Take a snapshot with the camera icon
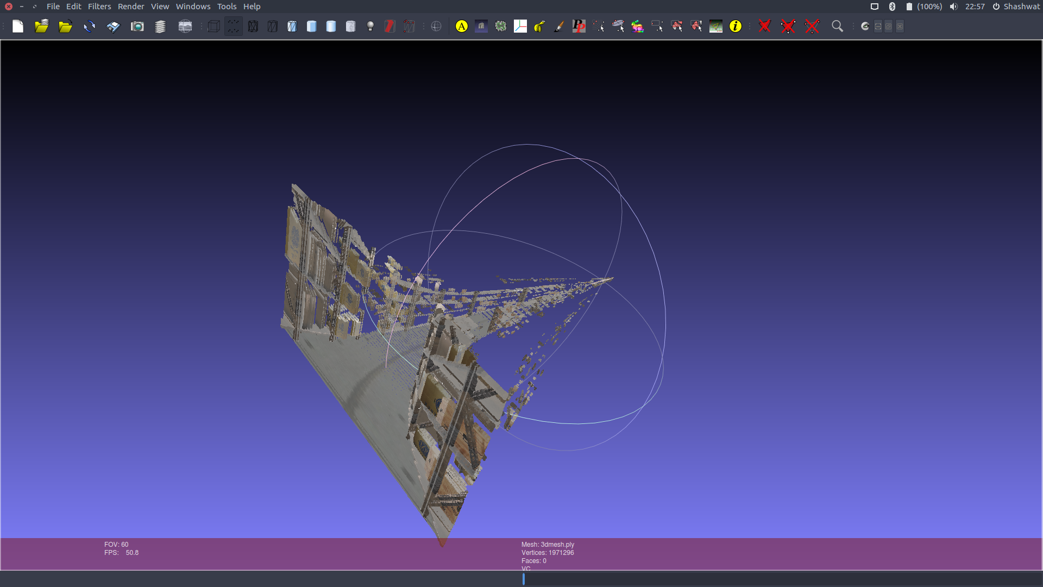1043x587 pixels. 137,26
